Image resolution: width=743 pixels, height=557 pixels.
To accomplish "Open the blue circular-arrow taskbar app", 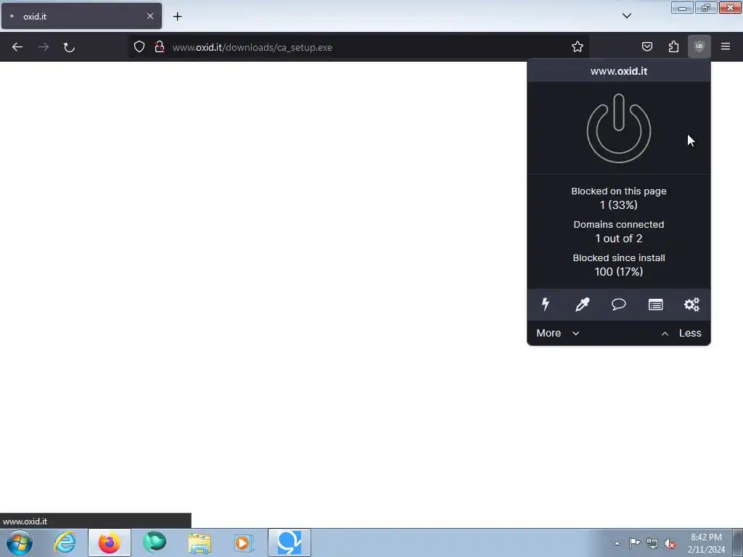I will point(289,542).
